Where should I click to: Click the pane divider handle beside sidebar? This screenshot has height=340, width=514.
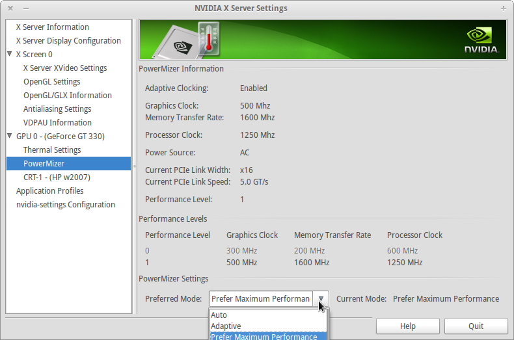(135, 166)
